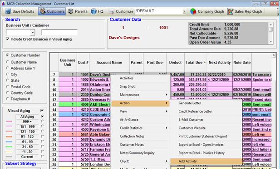Click the Parents button label
The image size is (280, 169).
click(81, 11)
